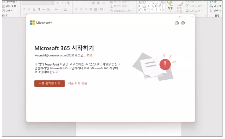Select the elbow arrow connector shape
Screen dimensions: 225x139
pos(153,6)
